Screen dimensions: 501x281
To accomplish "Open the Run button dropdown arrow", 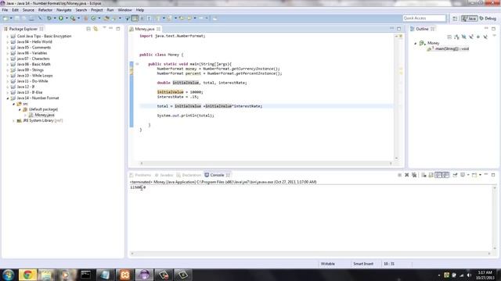I will 67,19.
